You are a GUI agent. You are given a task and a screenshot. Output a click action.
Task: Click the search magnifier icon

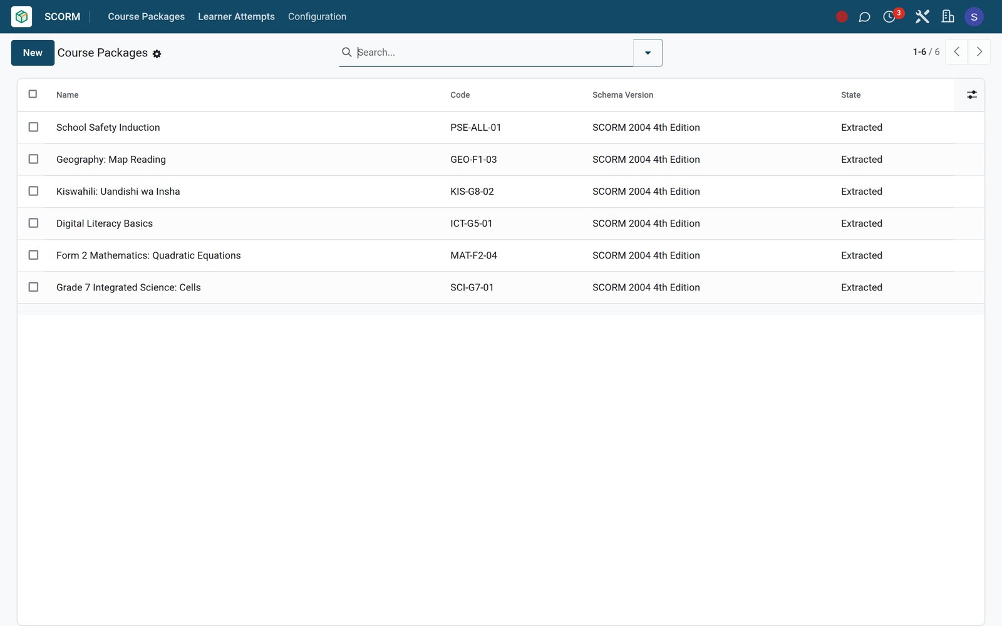pos(346,52)
